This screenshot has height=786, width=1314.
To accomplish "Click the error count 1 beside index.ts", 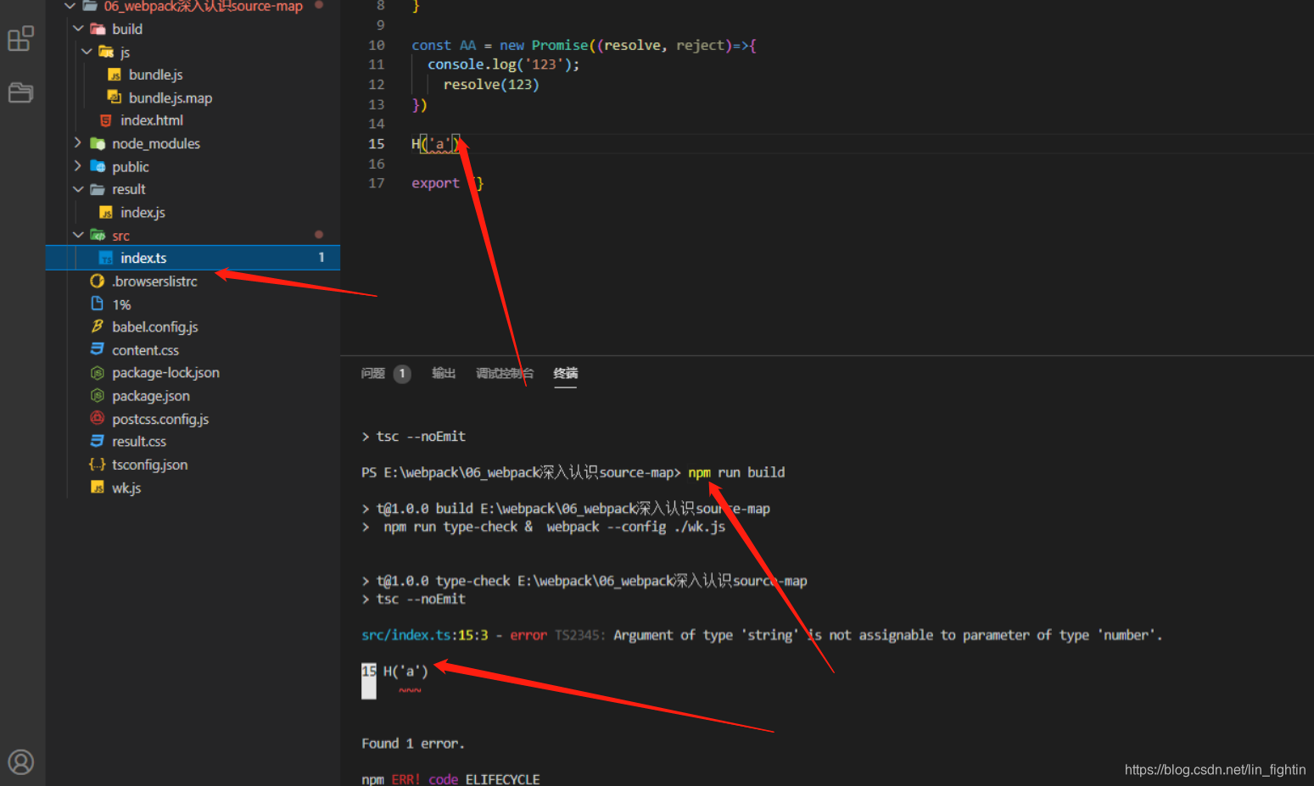I will (322, 258).
